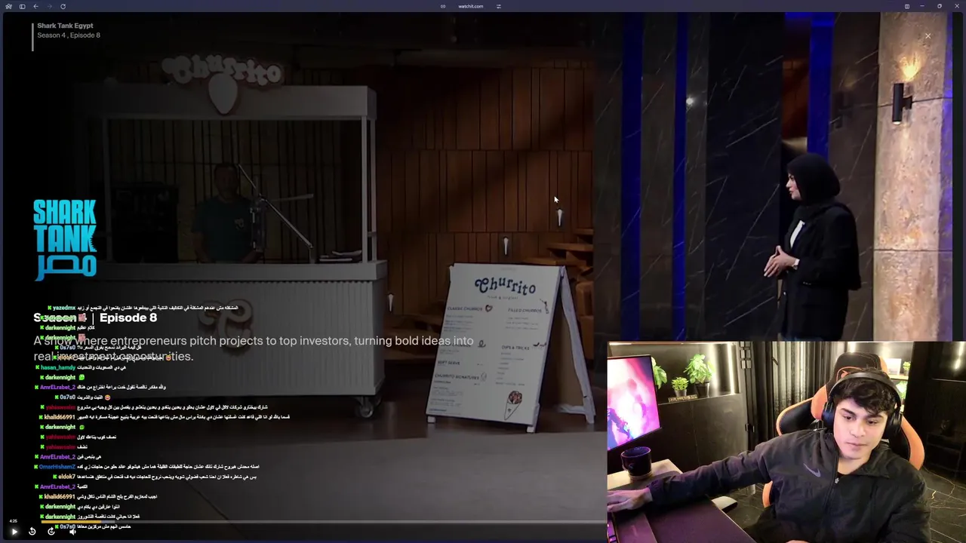
Task: Click the Shark Tank Egypt title
Action: click(65, 26)
